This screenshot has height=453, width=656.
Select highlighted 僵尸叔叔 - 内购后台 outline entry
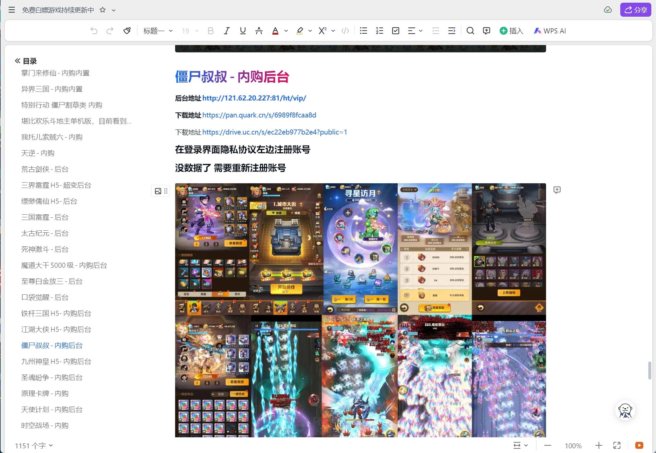point(52,345)
